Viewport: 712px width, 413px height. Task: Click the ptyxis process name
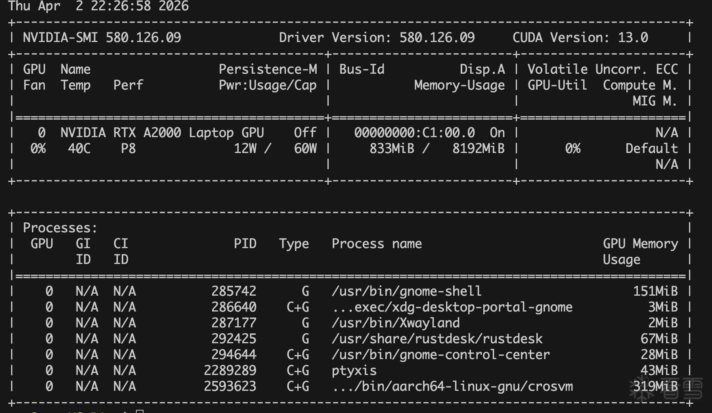click(354, 371)
